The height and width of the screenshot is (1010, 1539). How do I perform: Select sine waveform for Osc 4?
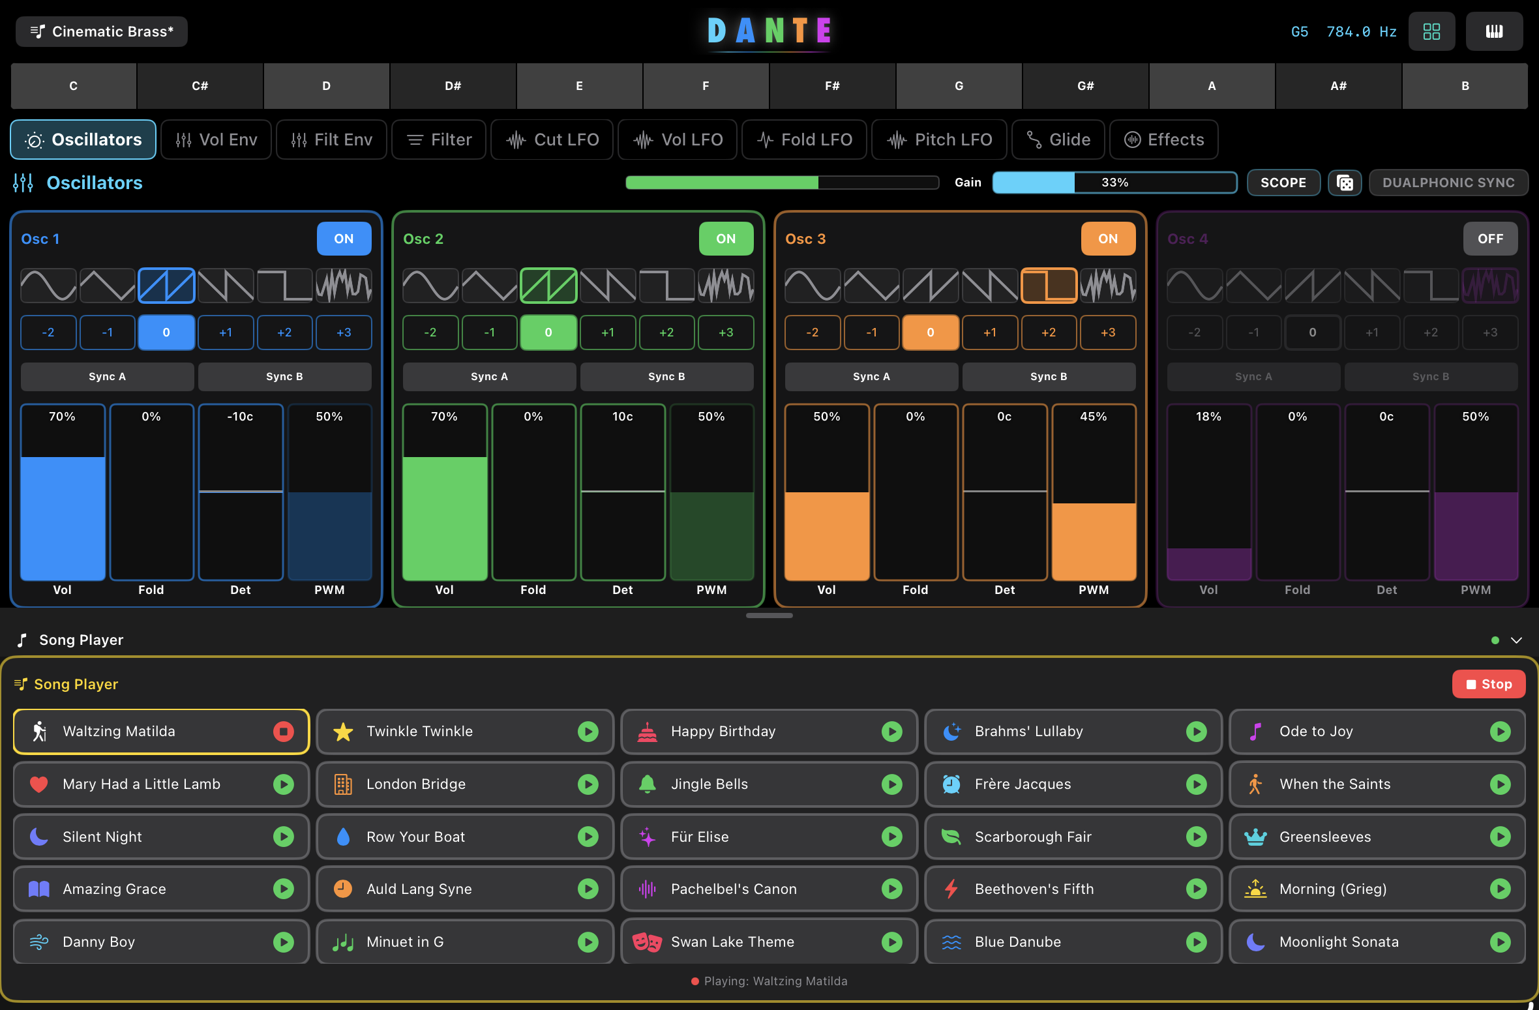(x=1195, y=286)
